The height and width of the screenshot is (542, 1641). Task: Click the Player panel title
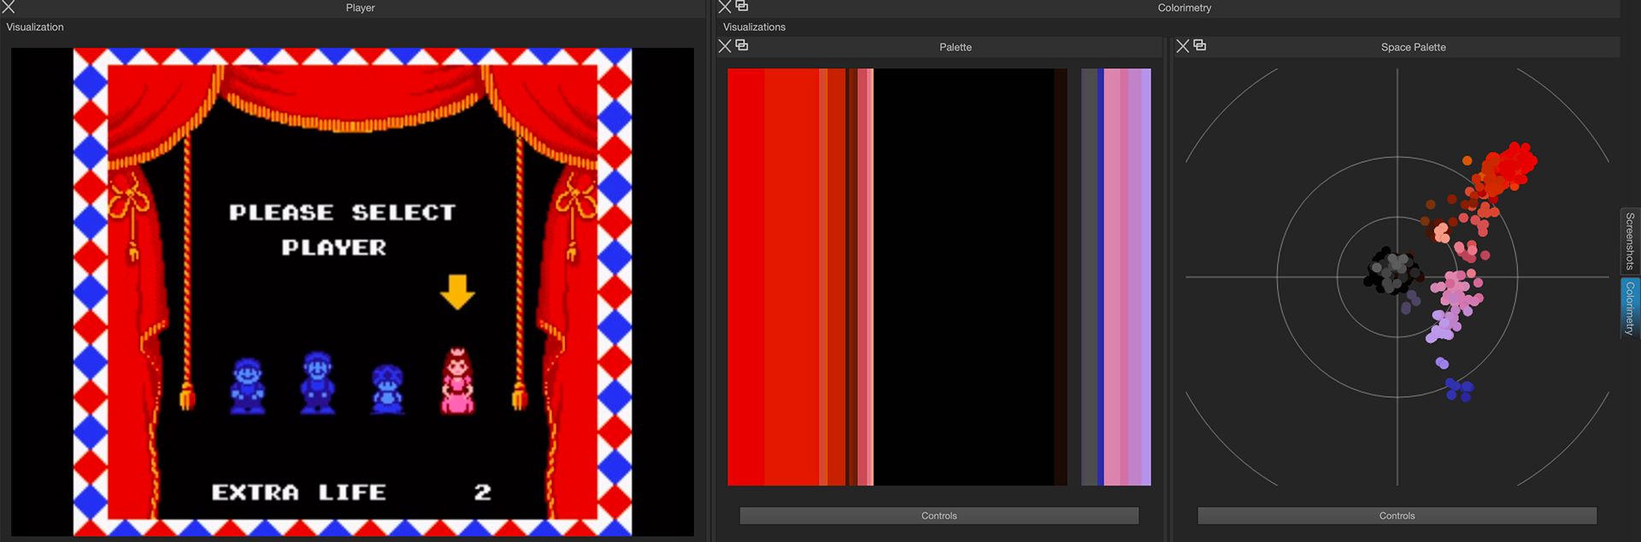pos(360,8)
